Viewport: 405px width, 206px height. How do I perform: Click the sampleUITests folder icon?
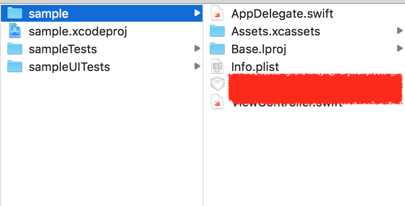pyautogui.click(x=15, y=66)
